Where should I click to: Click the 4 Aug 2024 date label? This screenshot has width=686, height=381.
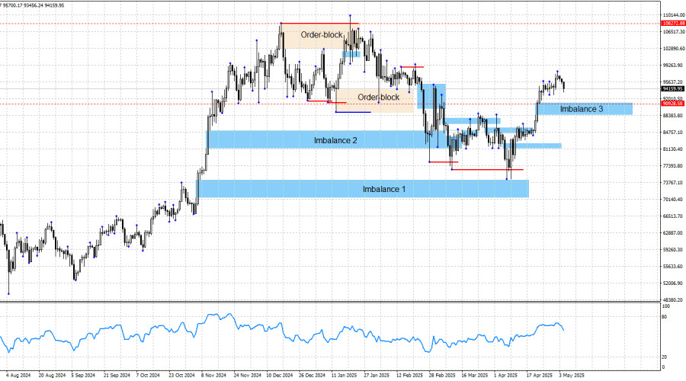coord(18,376)
